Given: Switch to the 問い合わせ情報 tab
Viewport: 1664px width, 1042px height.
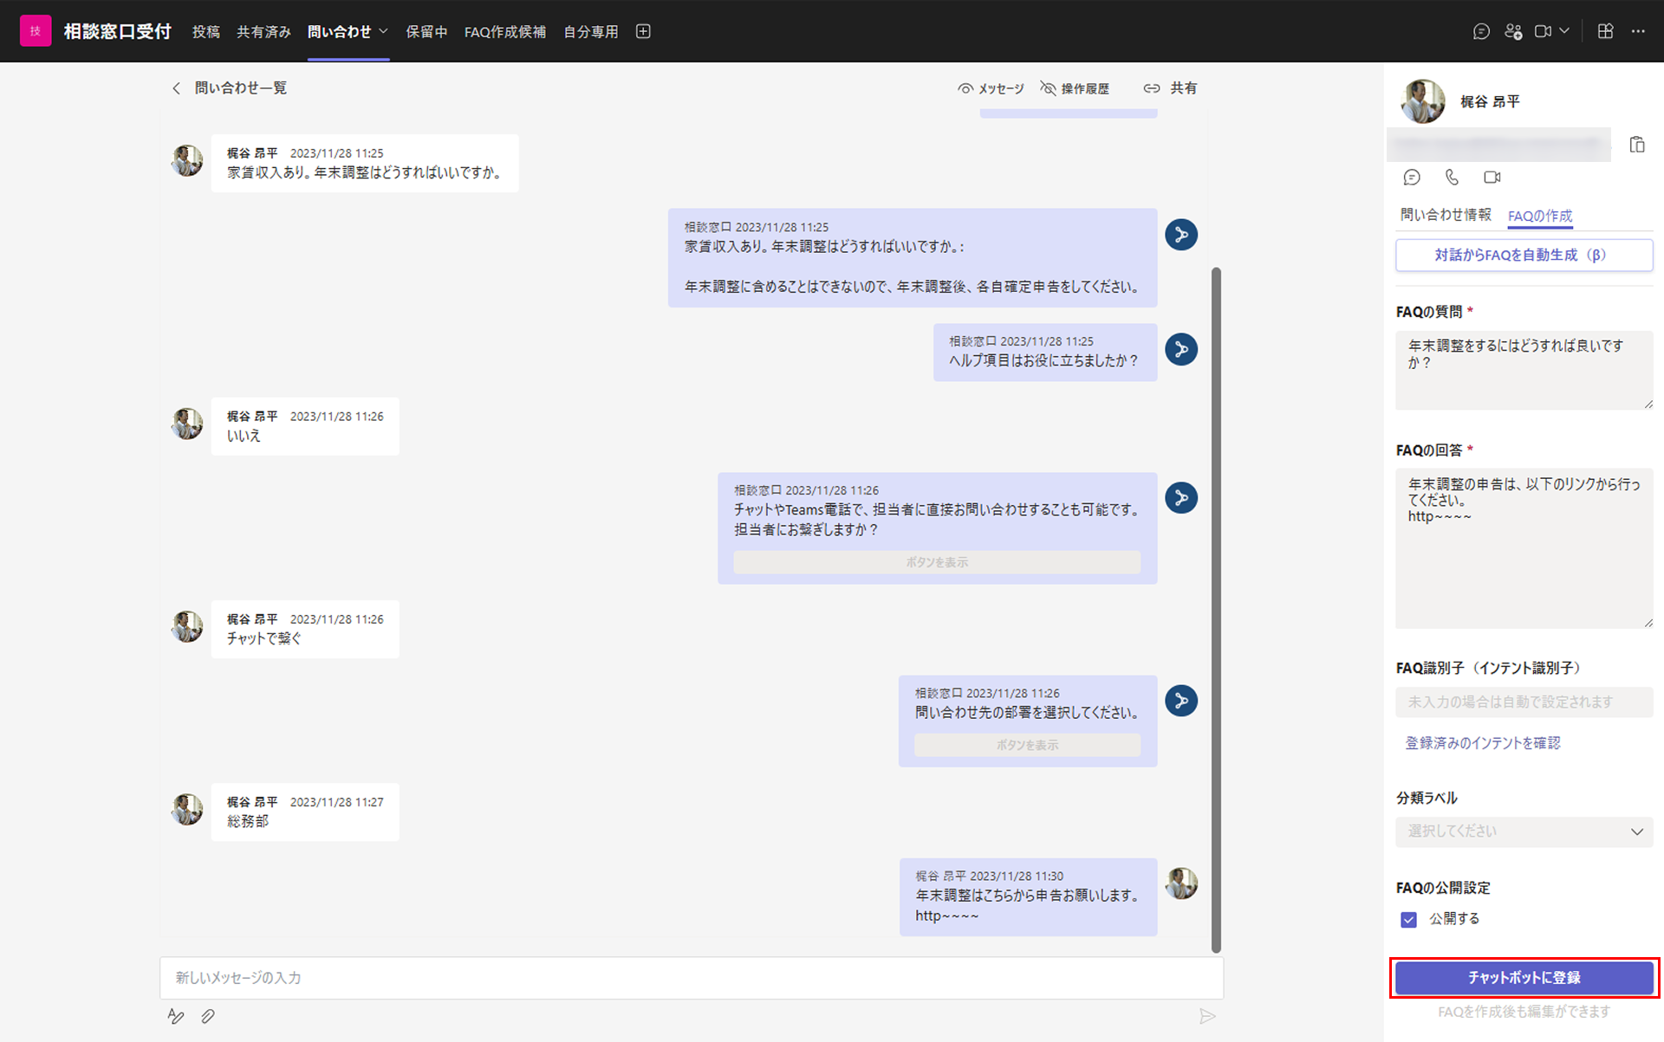Looking at the screenshot, I should pyautogui.click(x=1446, y=215).
